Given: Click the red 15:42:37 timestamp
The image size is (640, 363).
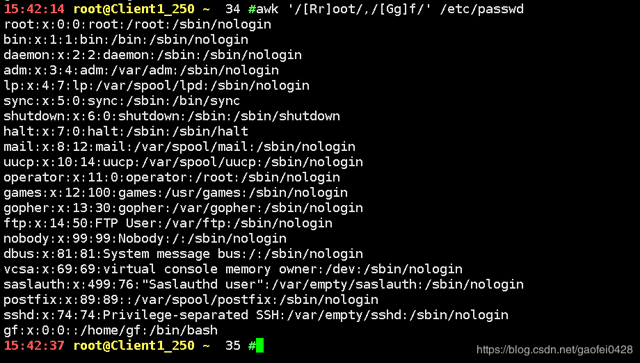Looking at the screenshot, I should [34, 346].
